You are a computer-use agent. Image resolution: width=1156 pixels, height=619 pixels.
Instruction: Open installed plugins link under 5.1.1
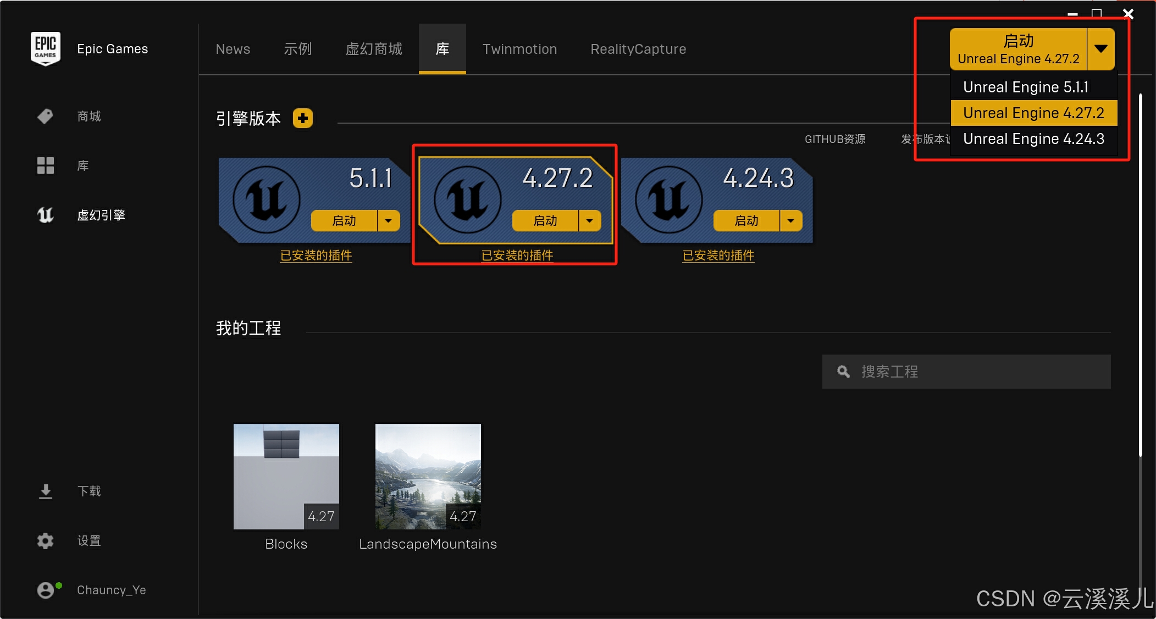coord(316,255)
